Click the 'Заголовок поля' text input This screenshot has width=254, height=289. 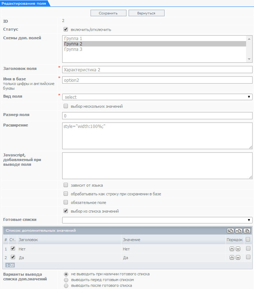157,70
